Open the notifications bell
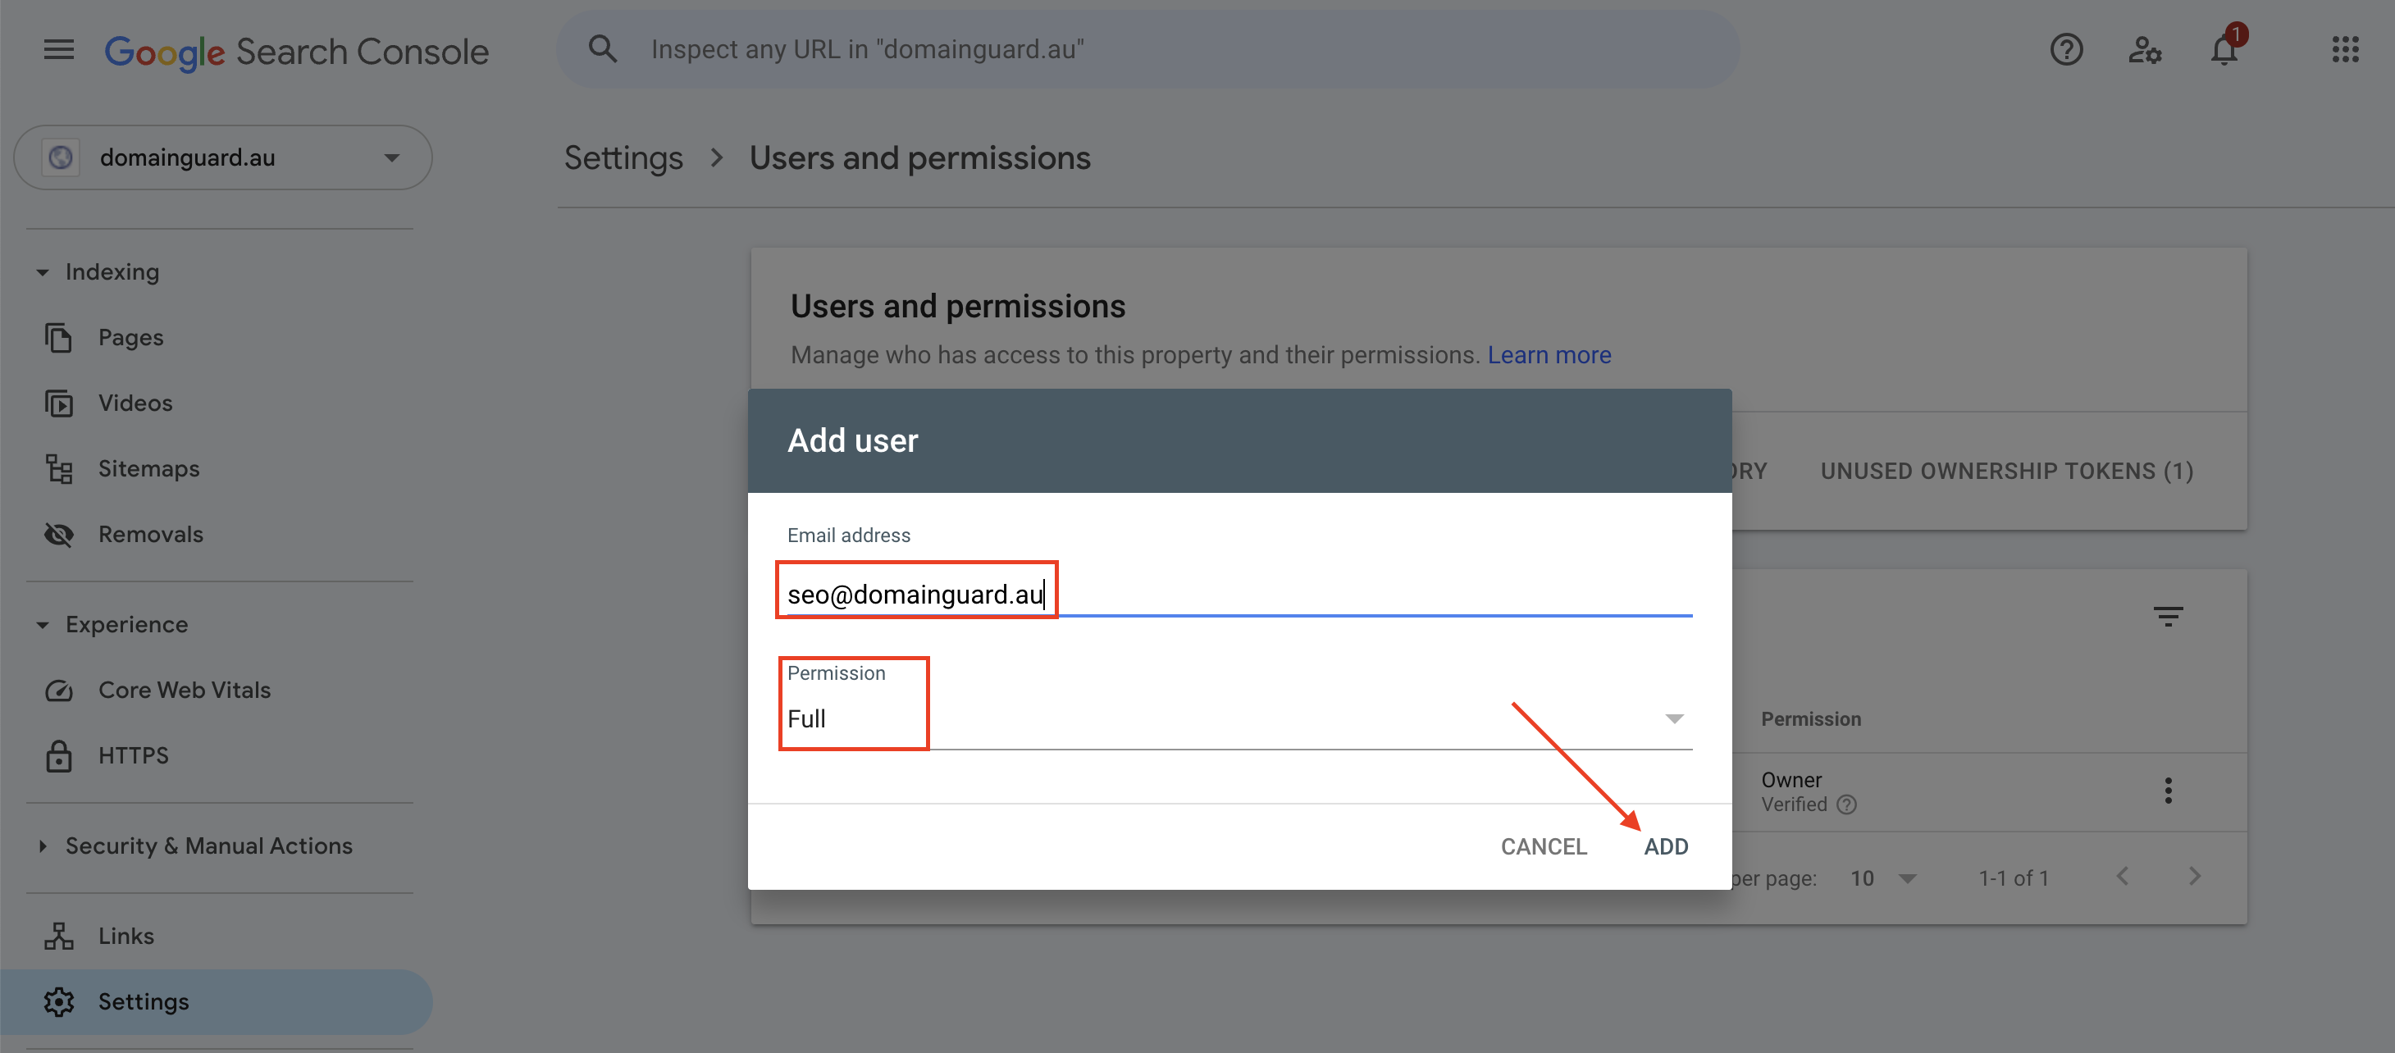The width and height of the screenshot is (2395, 1053). tap(2224, 49)
